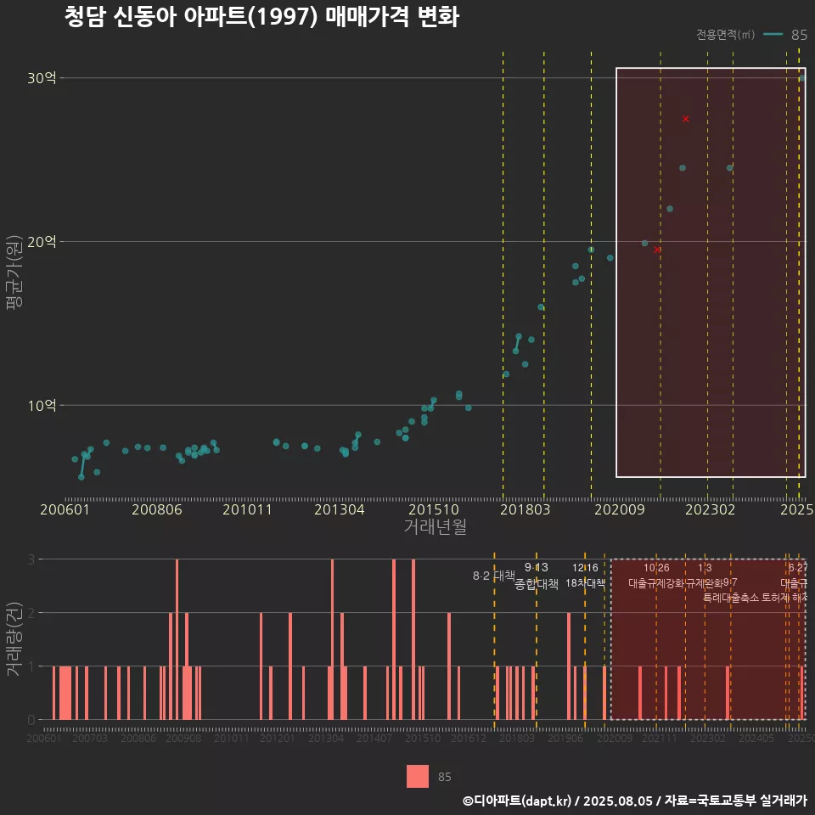Click the 200908 label on the volume chart axis

tap(183, 738)
